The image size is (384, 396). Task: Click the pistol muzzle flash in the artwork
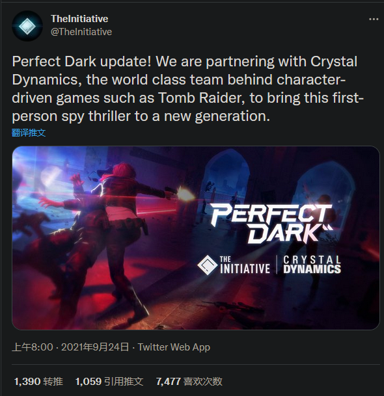coord(185,194)
